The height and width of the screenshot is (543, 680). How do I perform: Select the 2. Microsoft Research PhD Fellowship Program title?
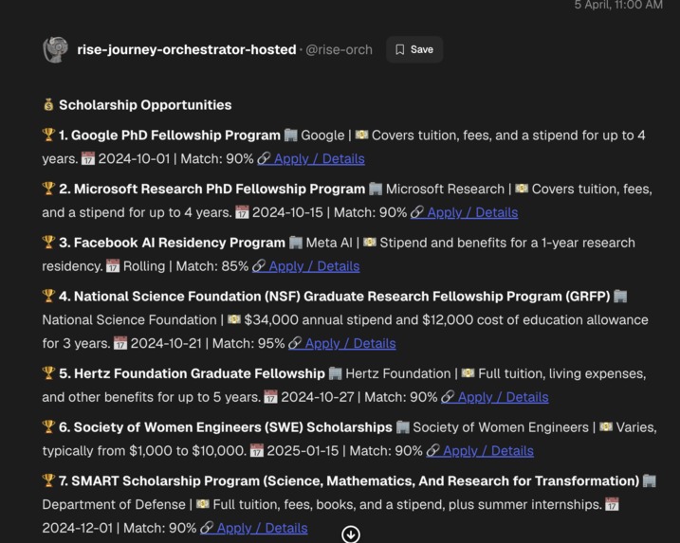(x=212, y=189)
